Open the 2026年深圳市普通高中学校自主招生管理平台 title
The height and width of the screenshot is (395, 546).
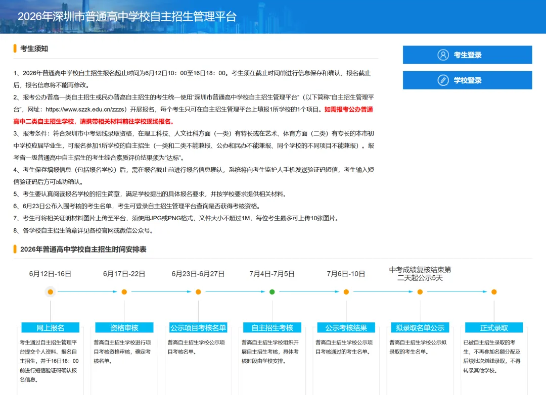click(x=127, y=16)
